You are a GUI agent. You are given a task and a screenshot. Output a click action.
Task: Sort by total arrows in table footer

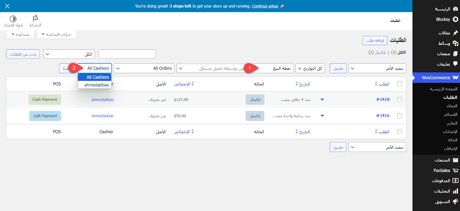(x=193, y=131)
